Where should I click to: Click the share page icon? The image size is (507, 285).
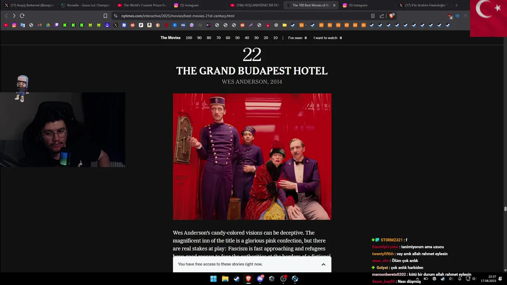tap(382, 16)
